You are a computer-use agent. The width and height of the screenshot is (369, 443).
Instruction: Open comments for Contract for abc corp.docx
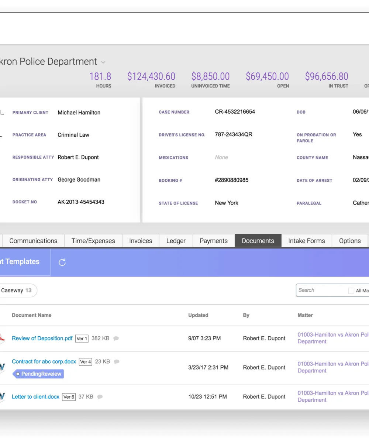pyautogui.click(x=117, y=362)
